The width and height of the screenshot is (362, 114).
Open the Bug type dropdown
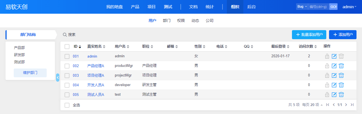[x=302, y=7]
